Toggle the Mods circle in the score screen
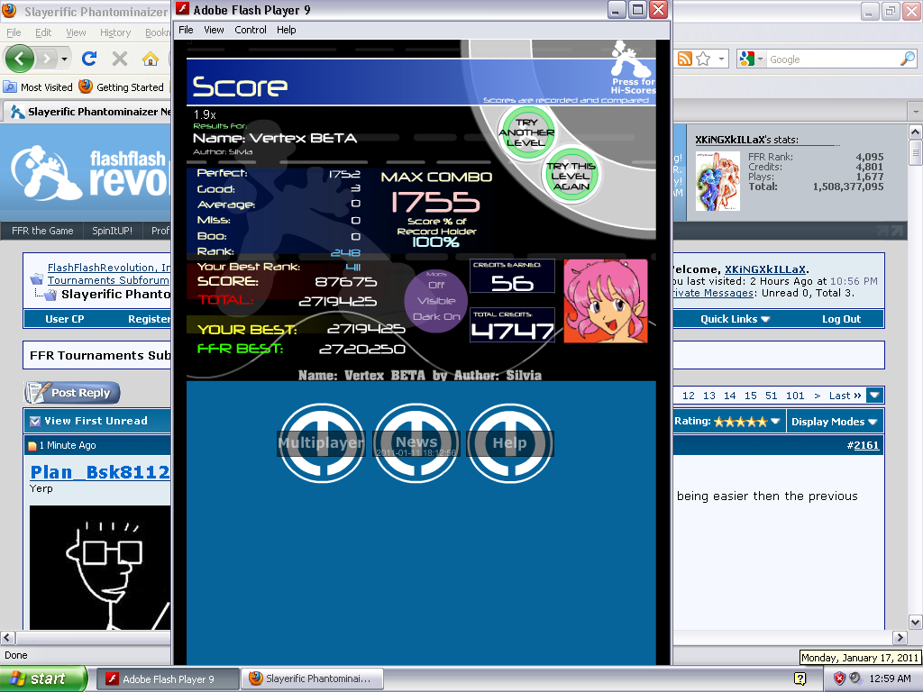Screen dimensions: 923x692 click(435, 301)
